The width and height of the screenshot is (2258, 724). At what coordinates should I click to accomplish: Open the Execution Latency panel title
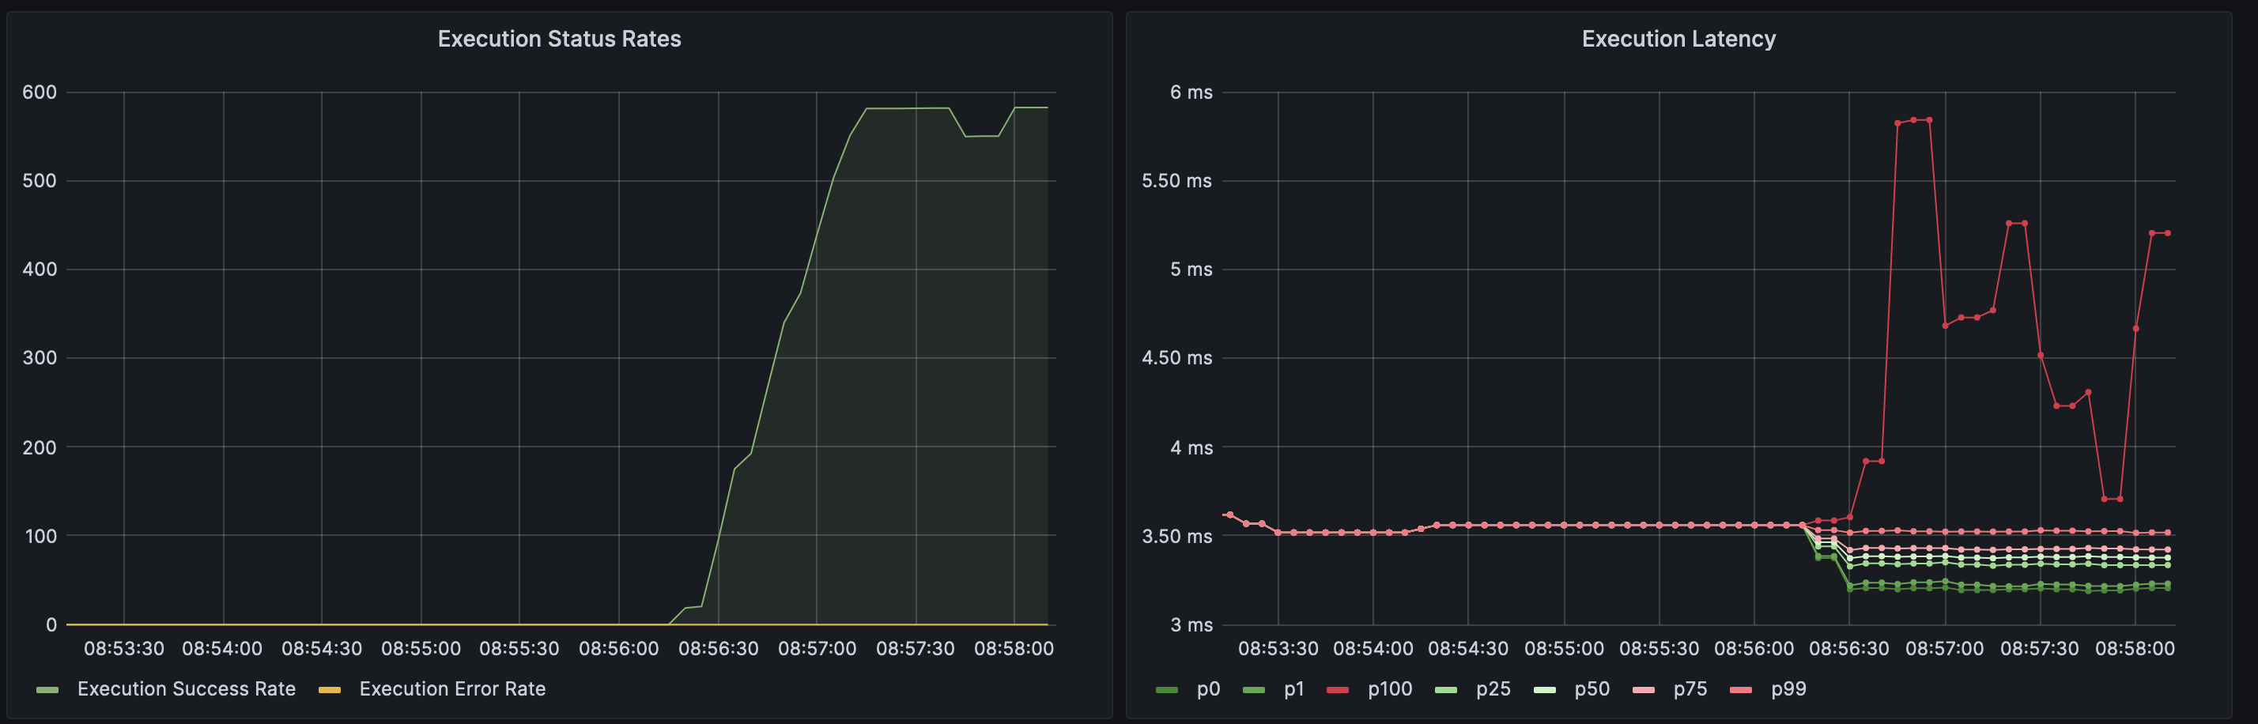(1678, 39)
